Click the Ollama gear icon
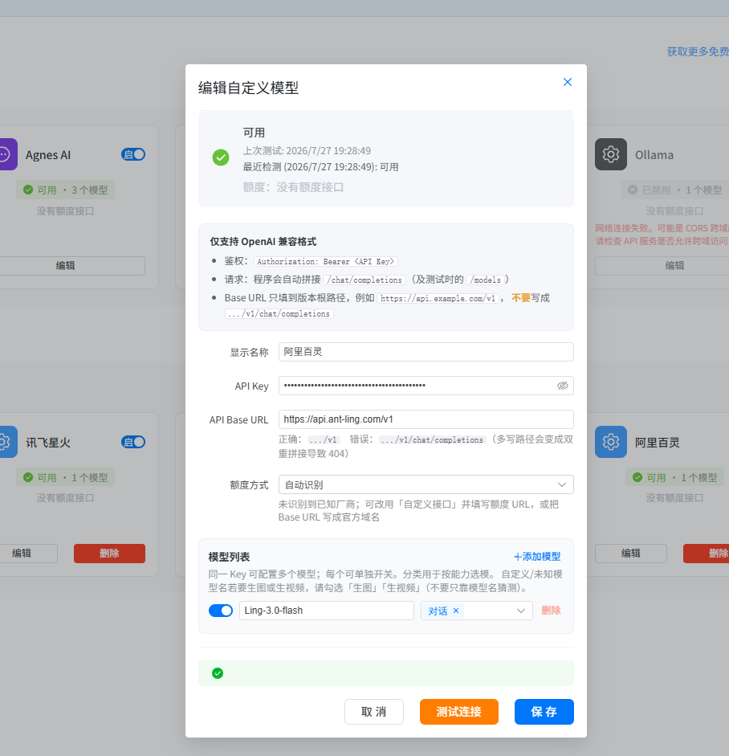 [610, 154]
